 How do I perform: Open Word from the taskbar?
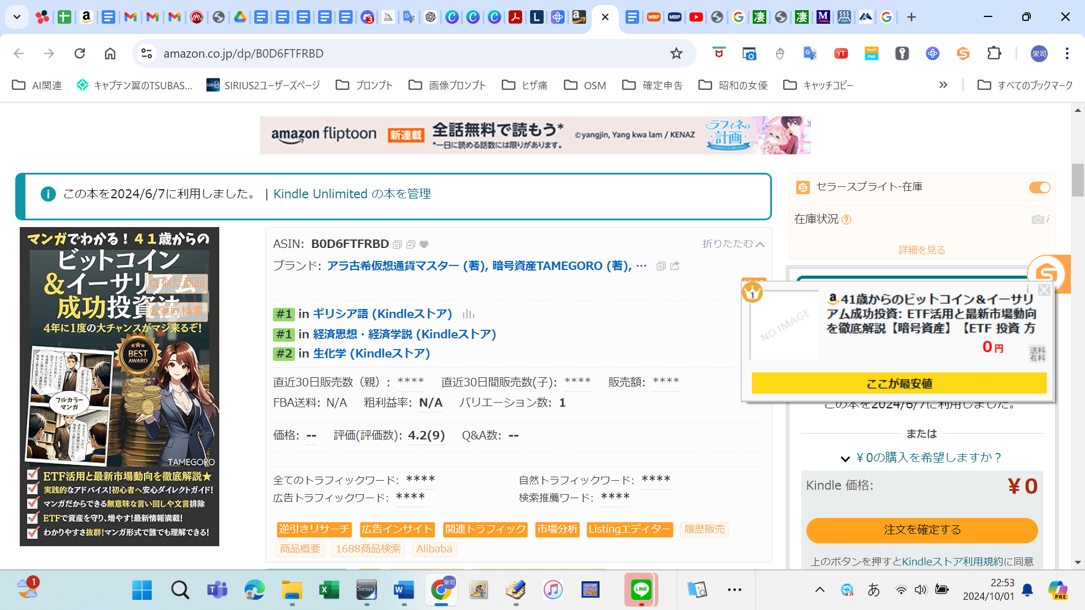[404, 590]
